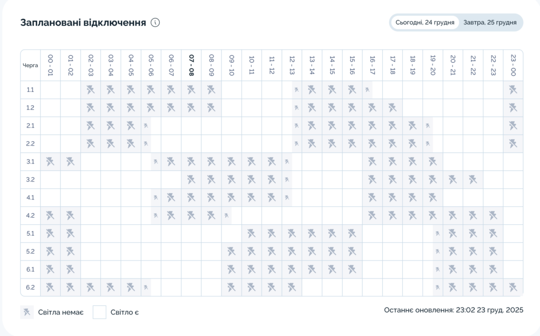
Task: Click half-hour outage icon for queue 2.1 at 19-20
Action: pyautogui.click(x=428, y=126)
